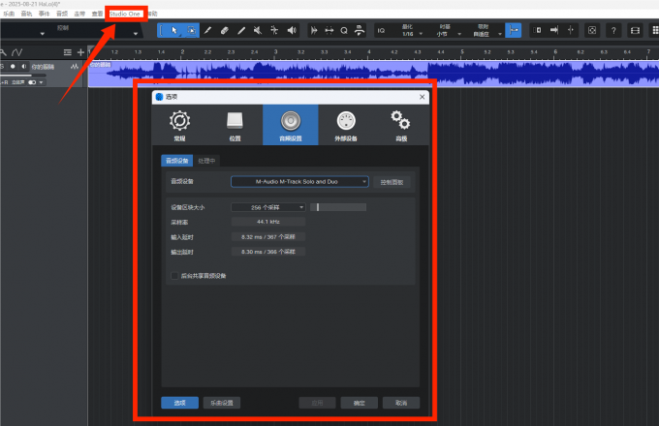Viewport: 659px width, 426px height.
Task: Open the M-Audio M-Track audio device dropdown
Action: tap(299, 182)
